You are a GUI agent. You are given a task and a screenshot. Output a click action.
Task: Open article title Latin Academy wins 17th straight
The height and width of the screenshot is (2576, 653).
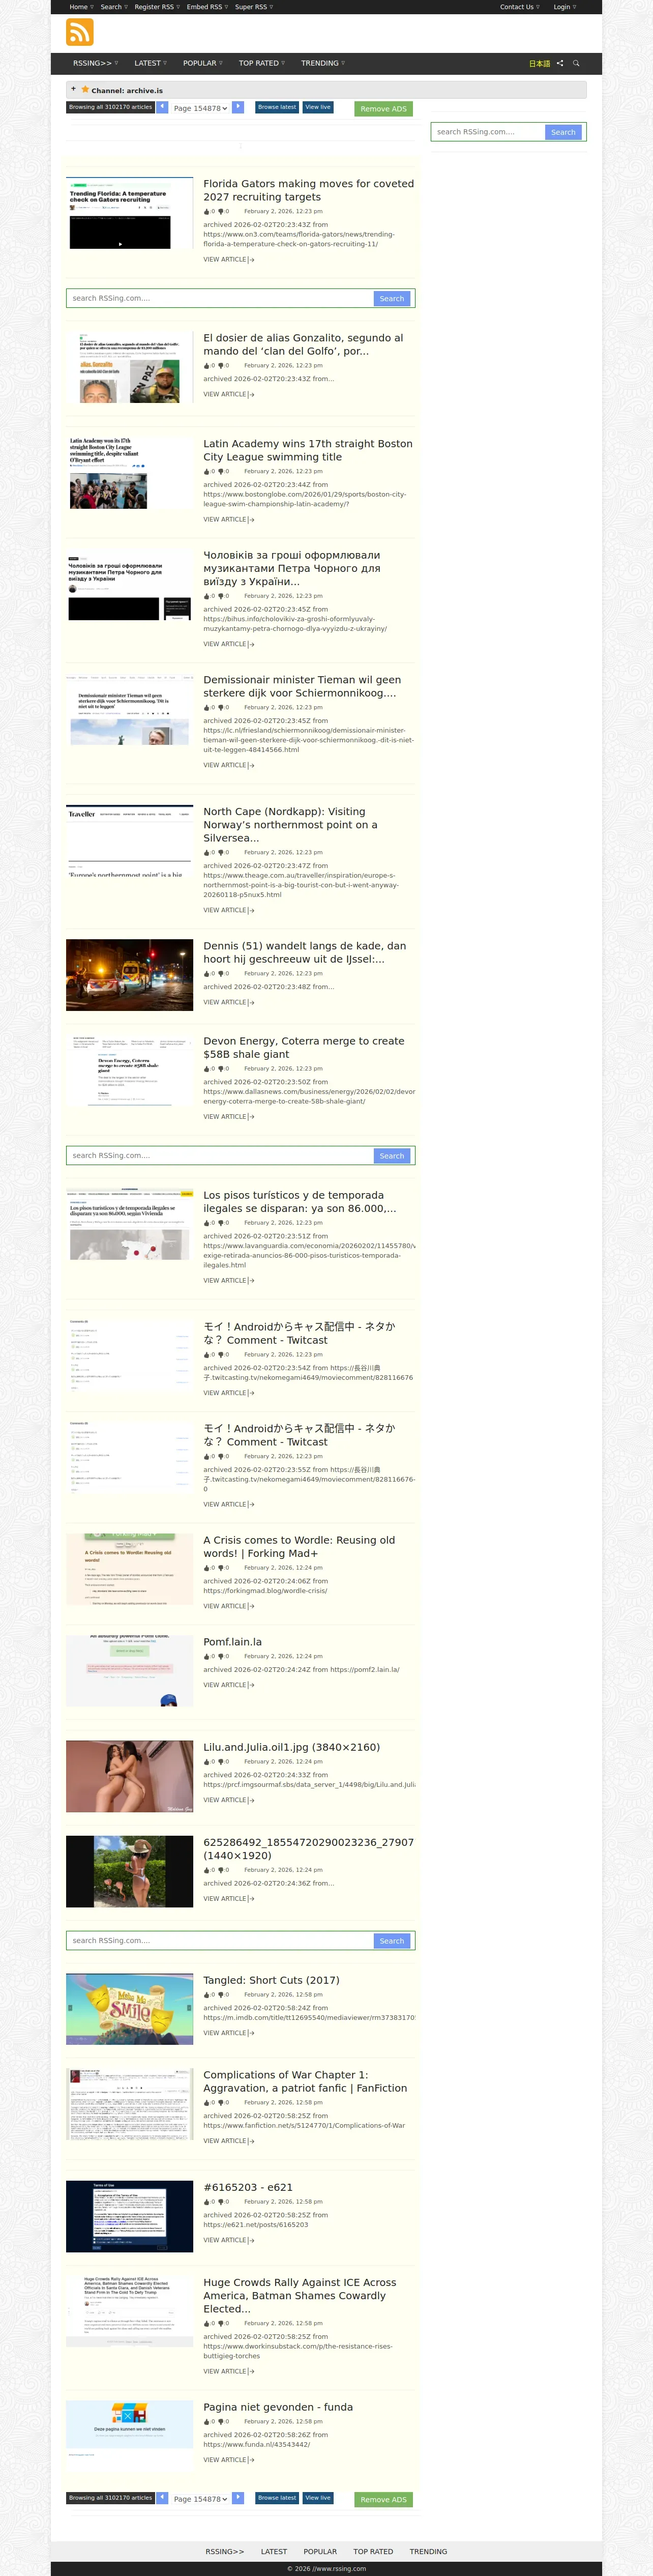307,450
